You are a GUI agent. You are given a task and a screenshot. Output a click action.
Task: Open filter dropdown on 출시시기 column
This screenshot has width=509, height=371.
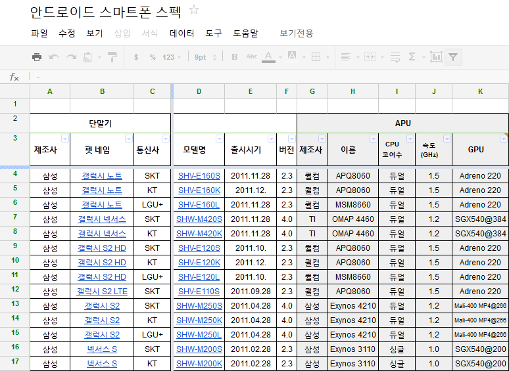coord(271,139)
